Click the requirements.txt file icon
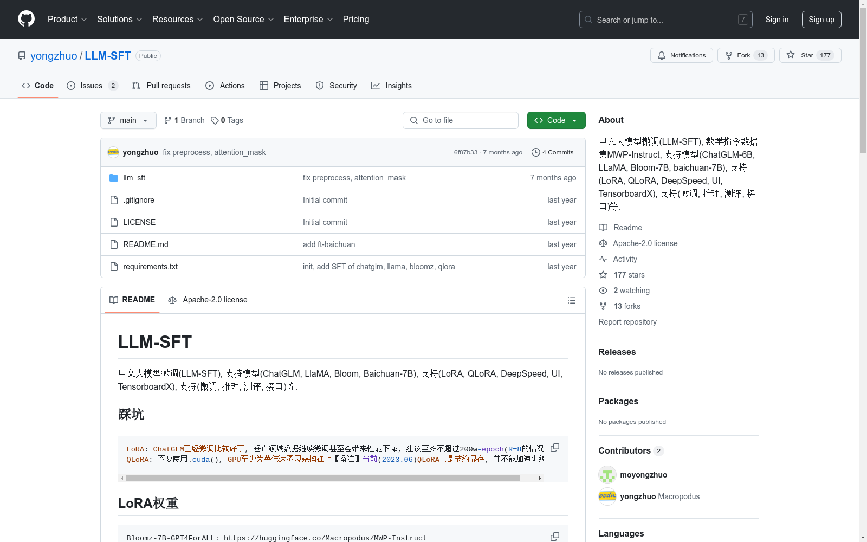The height and width of the screenshot is (542, 867). pyautogui.click(x=114, y=267)
